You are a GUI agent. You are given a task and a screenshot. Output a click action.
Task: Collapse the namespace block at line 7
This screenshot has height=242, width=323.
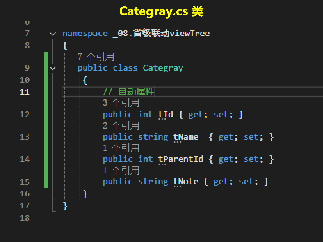coord(52,34)
